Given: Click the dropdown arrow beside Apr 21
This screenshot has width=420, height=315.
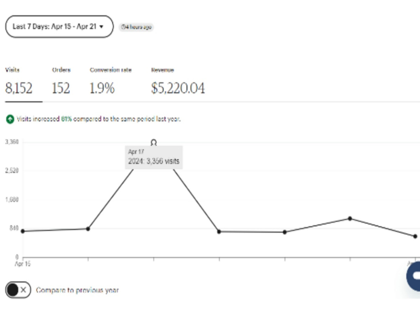Looking at the screenshot, I should (x=101, y=27).
